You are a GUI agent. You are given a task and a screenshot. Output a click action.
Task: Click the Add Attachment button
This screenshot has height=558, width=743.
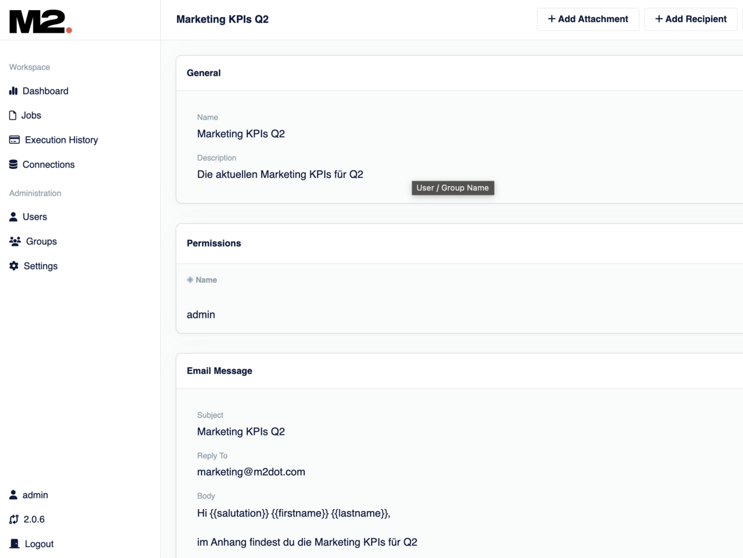pyautogui.click(x=588, y=19)
